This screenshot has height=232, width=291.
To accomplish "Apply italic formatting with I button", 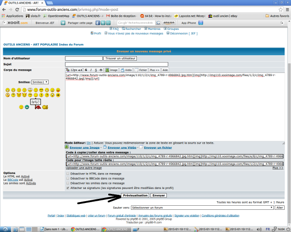I will 91,70.
